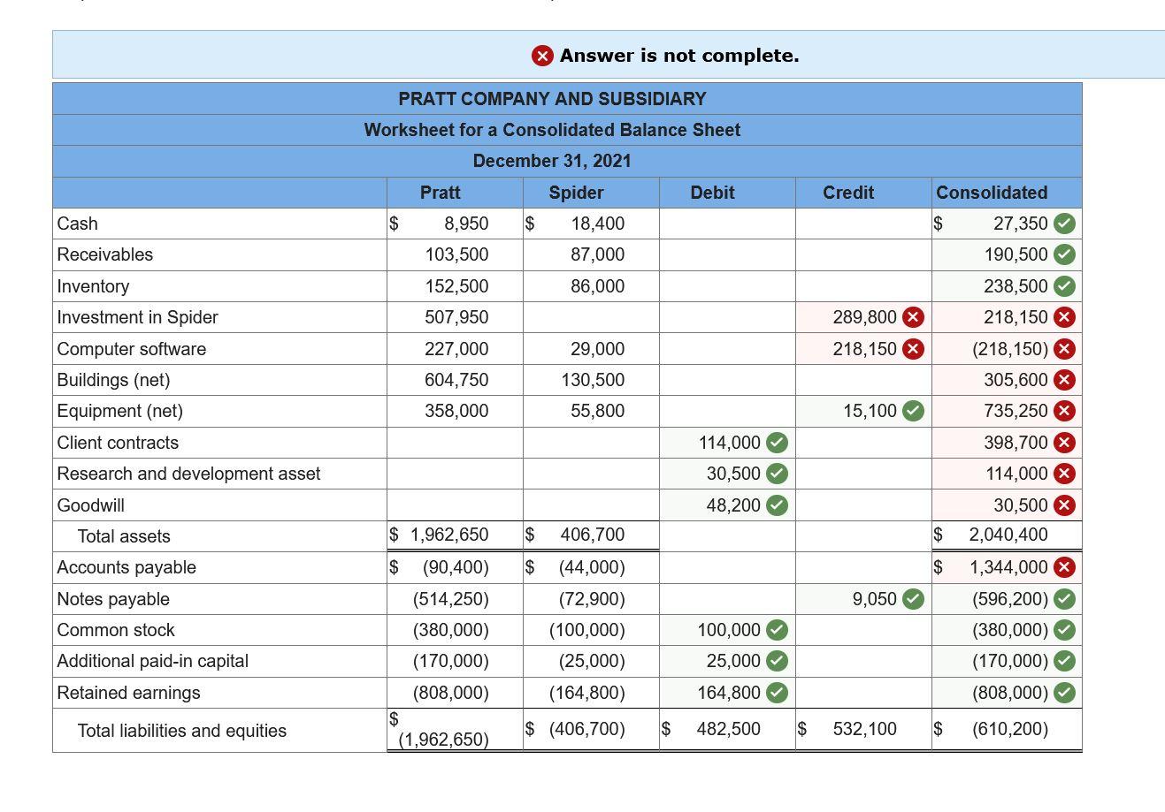Click the 'December 31, 2021' date heading

pyautogui.click(x=552, y=161)
